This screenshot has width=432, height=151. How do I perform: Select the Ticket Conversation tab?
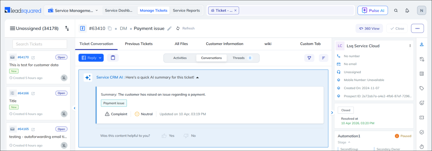96,44
